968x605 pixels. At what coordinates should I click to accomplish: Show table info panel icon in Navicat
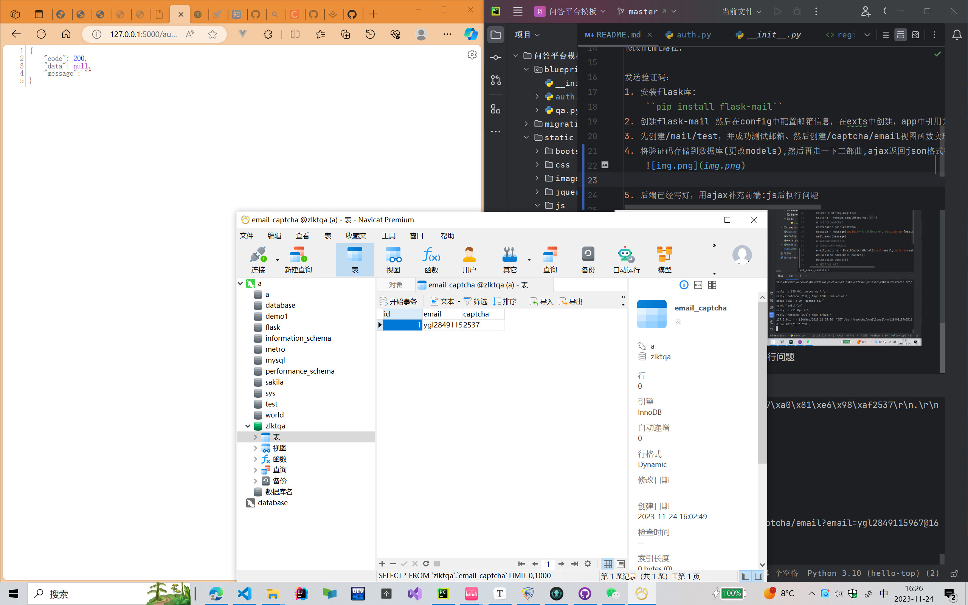coord(684,285)
